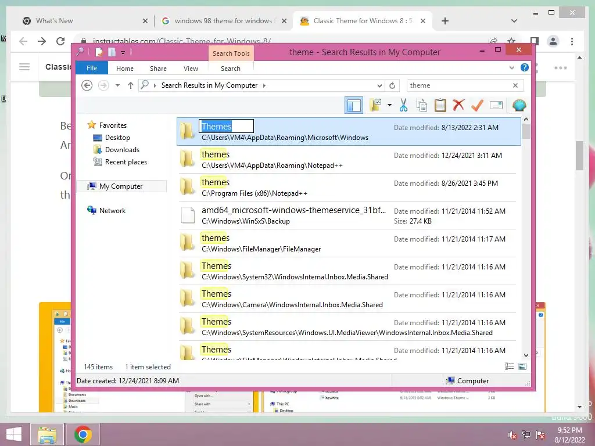
Task: Click 'Search Results in My Computer' breadcrumb
Action: point(209,85)
